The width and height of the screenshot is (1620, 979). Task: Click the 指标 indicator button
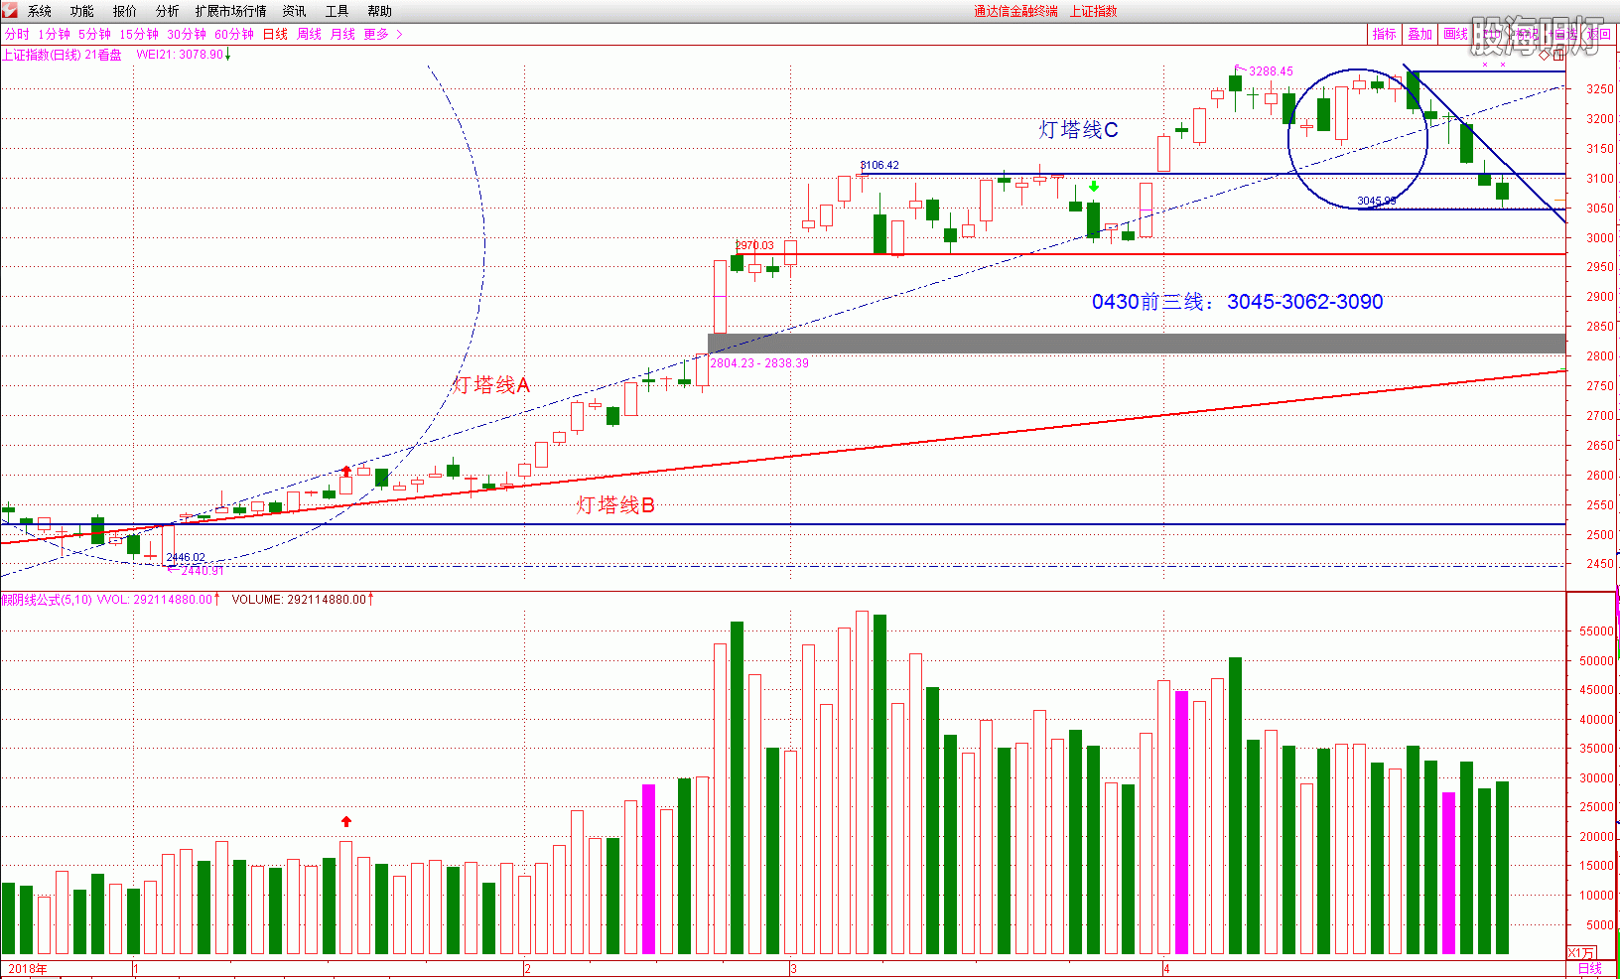(1385, 34)
